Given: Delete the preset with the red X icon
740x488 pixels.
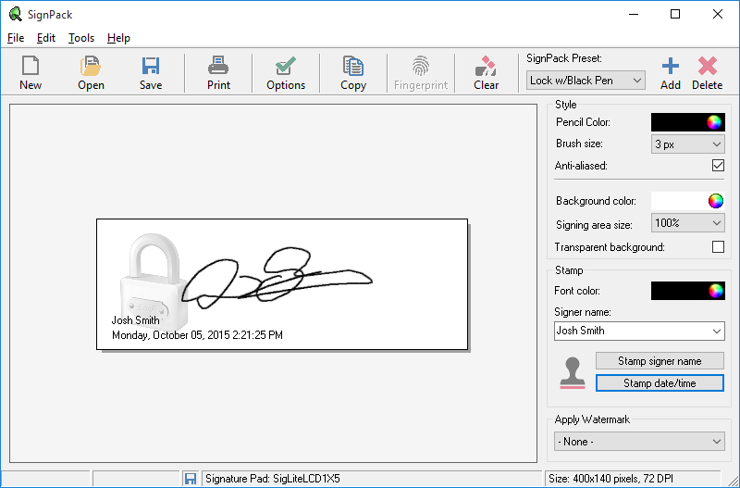Looking at the screenshot, I should click(x=707, y=66).
